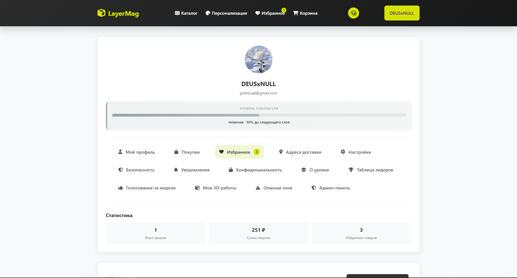Screen dimensions: 517x278
Task: Open the Адреса доставки section
Action: (x=300, y=152)
